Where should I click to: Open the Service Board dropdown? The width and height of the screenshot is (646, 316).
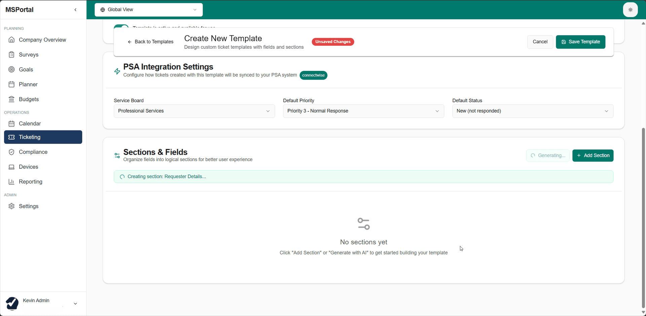(x=194, y=111)
